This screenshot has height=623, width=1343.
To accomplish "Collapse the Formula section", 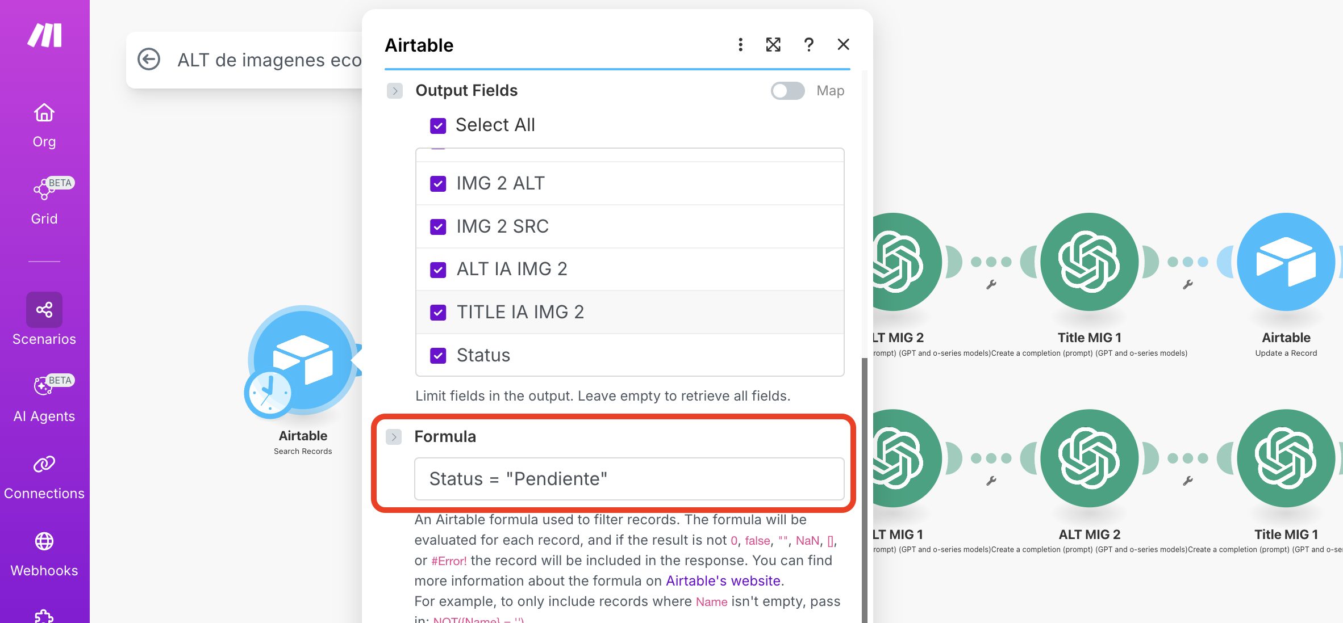I will 394,437.
